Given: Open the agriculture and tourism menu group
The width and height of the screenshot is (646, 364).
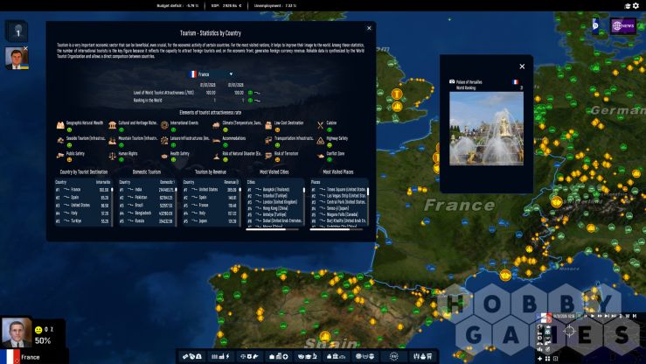Looking at the screenshot, I should coord(423,356).
